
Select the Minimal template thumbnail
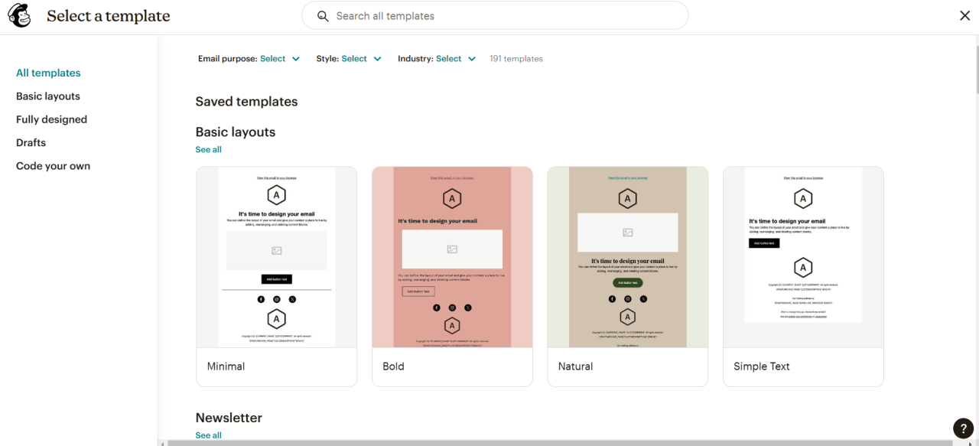click(276, 256)
